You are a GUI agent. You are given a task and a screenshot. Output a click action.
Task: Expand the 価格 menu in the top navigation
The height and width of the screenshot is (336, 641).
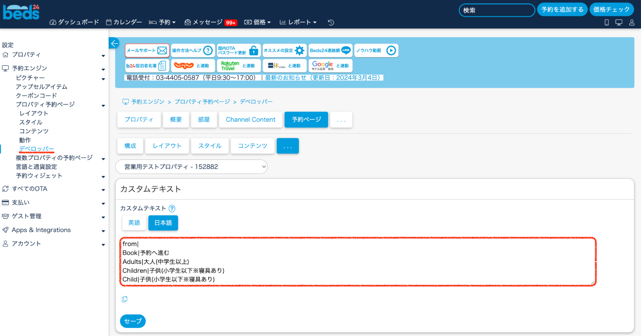point(257,22)
